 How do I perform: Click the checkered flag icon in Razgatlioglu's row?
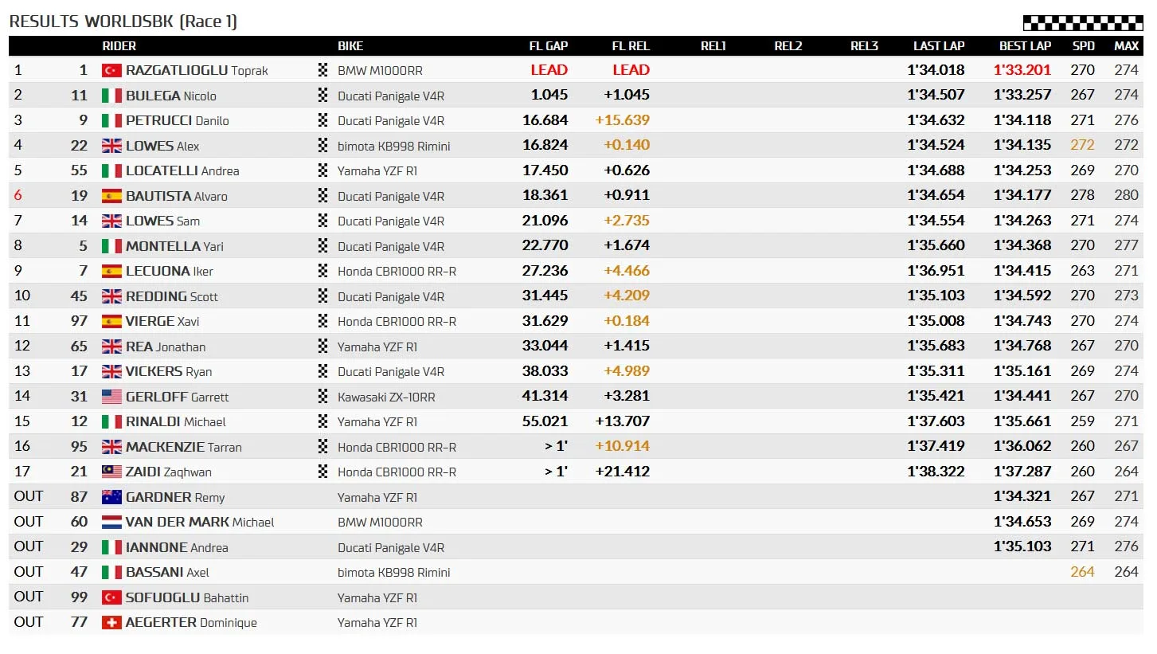pyautogui.click(x=322, y=70)
